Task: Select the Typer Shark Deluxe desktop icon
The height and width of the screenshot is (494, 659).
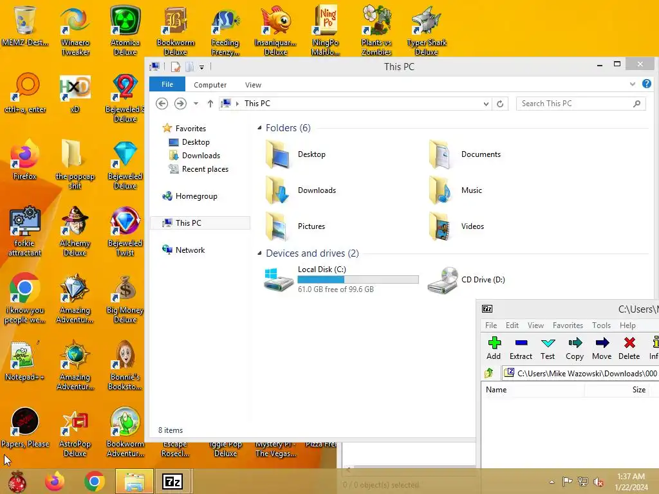Action: pos(426,30)
